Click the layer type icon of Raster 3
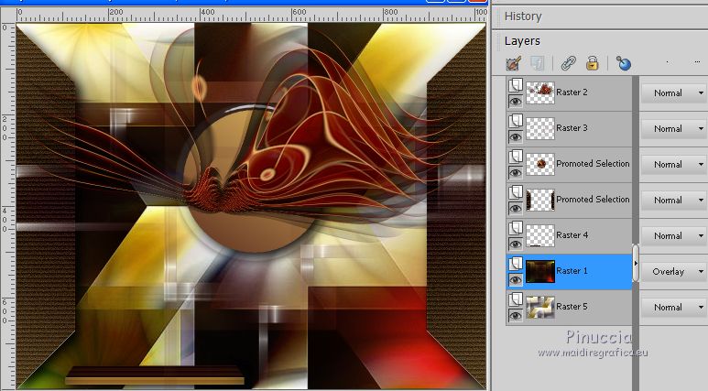708x391 pixels. click(x=516, y=121)
